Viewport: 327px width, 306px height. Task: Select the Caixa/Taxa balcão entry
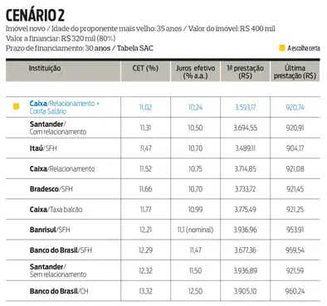click(x=56, y=210)
